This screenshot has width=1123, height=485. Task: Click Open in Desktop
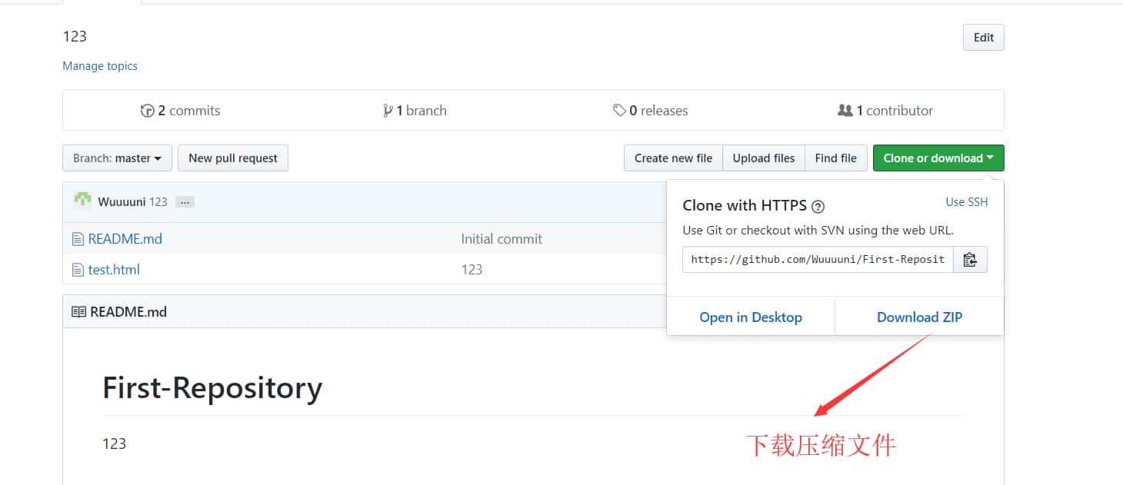click(x=751, y=317)
